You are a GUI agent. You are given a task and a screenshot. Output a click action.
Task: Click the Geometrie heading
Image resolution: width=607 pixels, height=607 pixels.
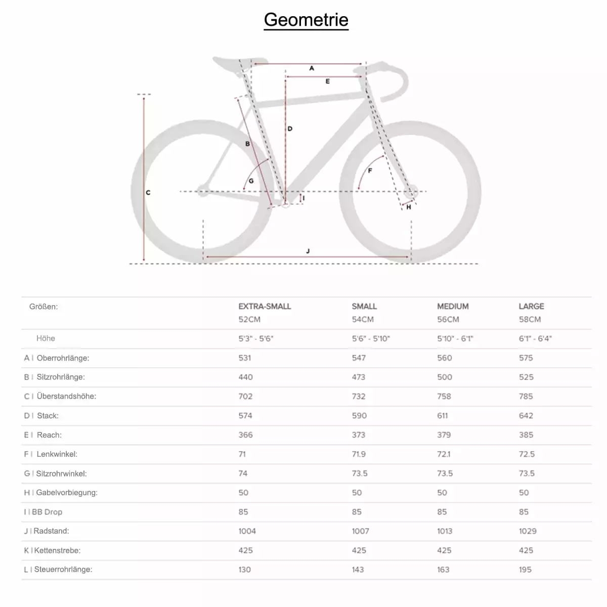click(306, 20)
